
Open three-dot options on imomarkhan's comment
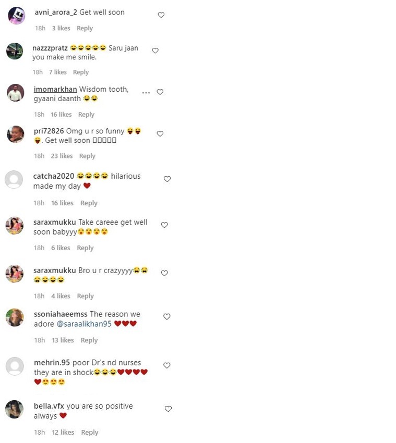point(146,92)
